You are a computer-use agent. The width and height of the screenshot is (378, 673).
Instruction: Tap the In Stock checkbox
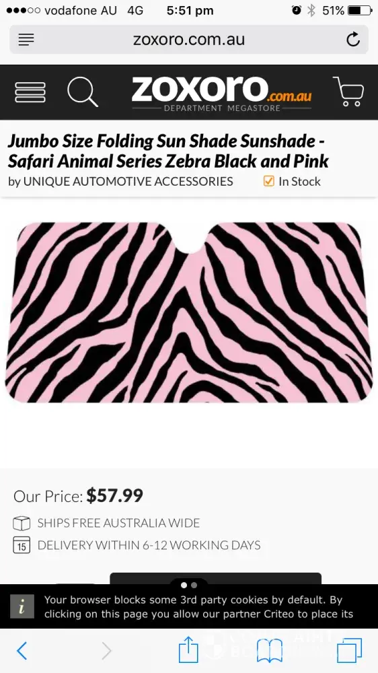[268, 182]
